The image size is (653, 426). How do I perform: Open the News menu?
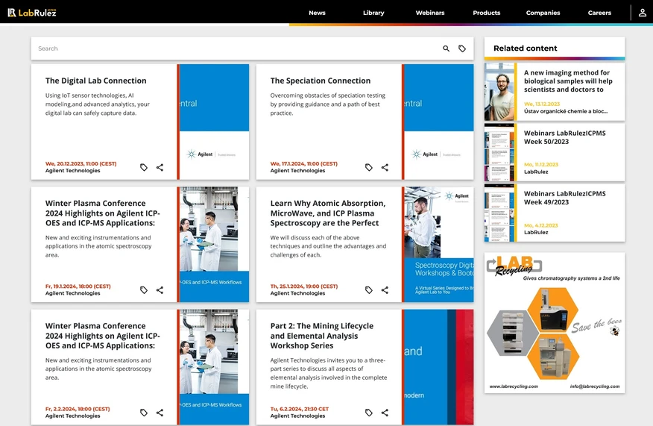317,13
